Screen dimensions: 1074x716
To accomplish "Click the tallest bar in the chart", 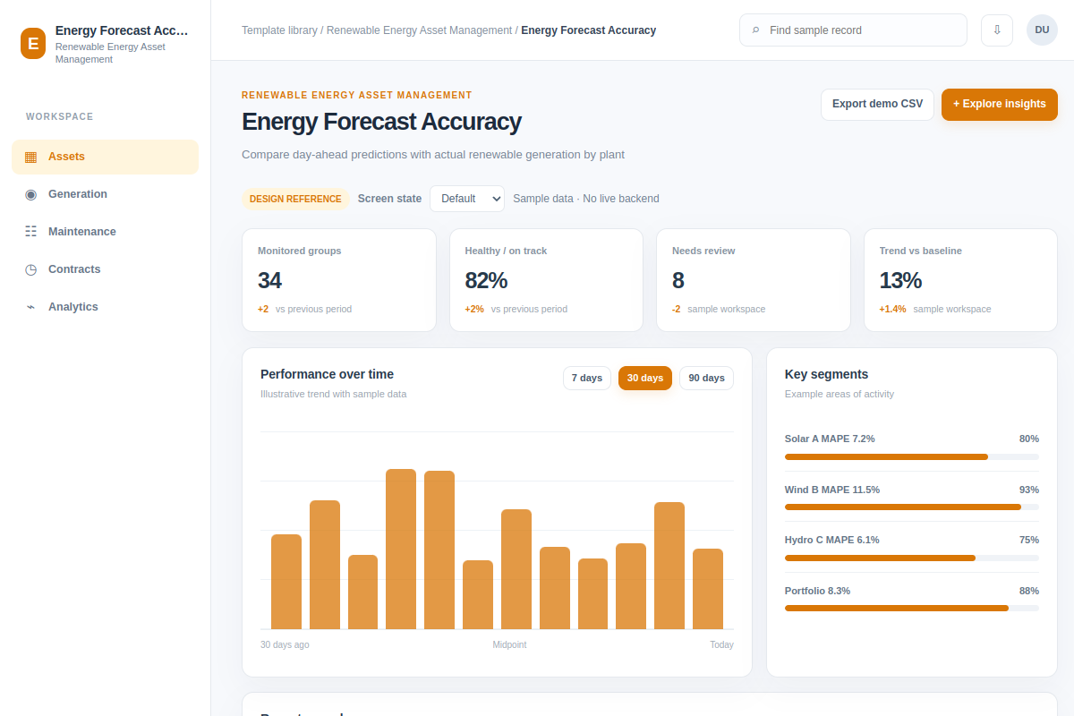I will (x=401, y=549).
